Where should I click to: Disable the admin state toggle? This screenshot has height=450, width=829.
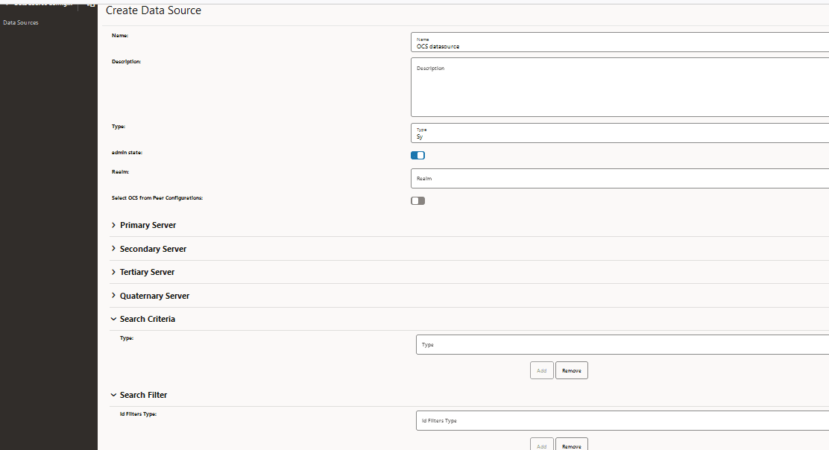[x=417, y=155]
